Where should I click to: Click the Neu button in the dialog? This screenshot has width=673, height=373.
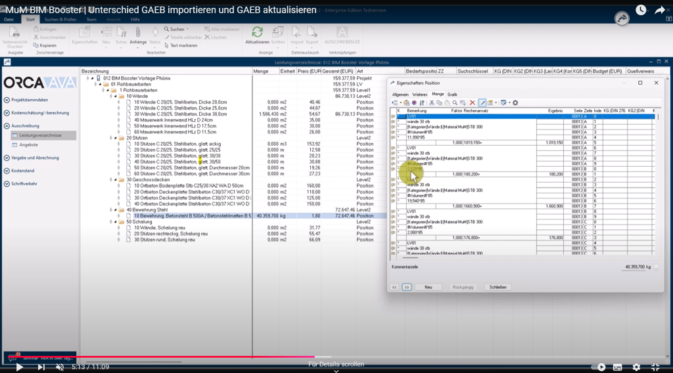click(428, 287)
